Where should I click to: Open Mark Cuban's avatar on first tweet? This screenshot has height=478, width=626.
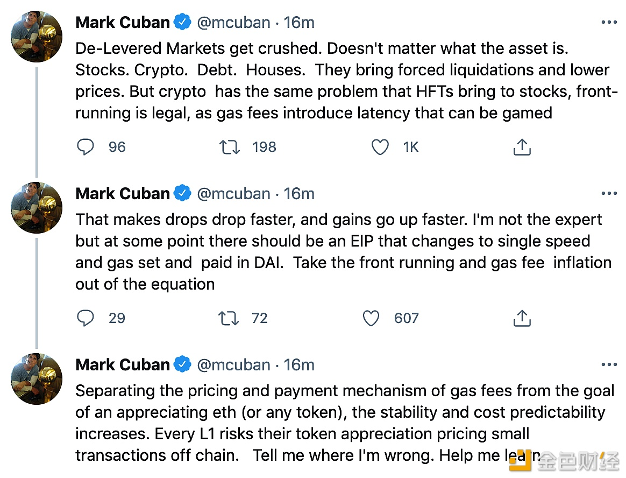click(x=37, y=37)
